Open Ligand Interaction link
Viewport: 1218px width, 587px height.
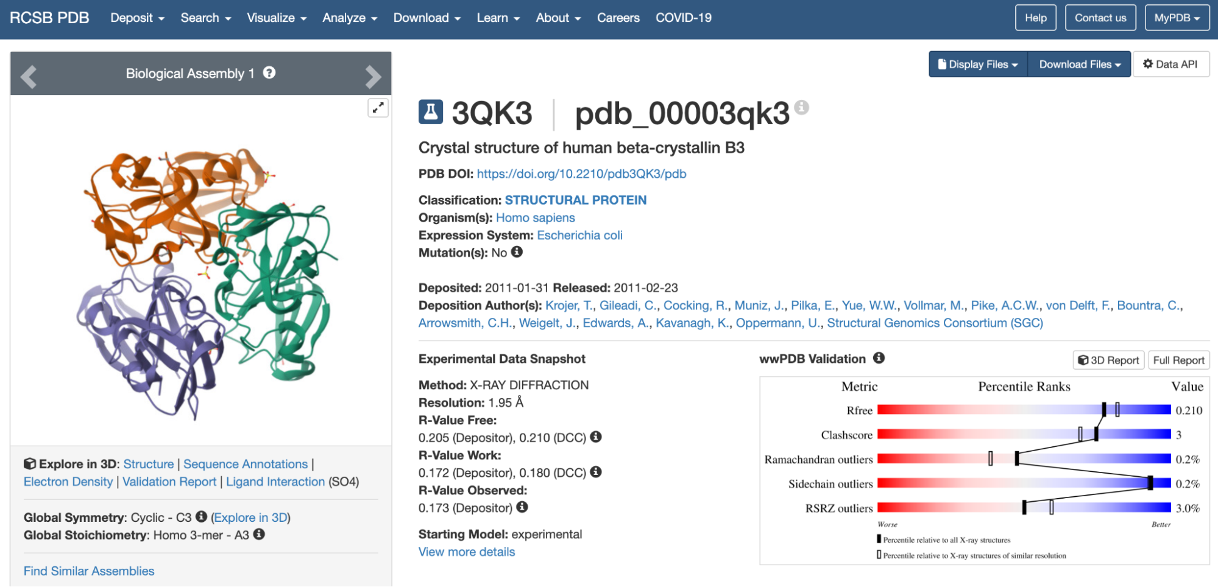coord(275,482)
